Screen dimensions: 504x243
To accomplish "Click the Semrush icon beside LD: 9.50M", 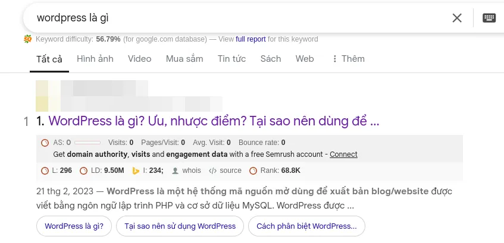I will [x=83, y=171].
